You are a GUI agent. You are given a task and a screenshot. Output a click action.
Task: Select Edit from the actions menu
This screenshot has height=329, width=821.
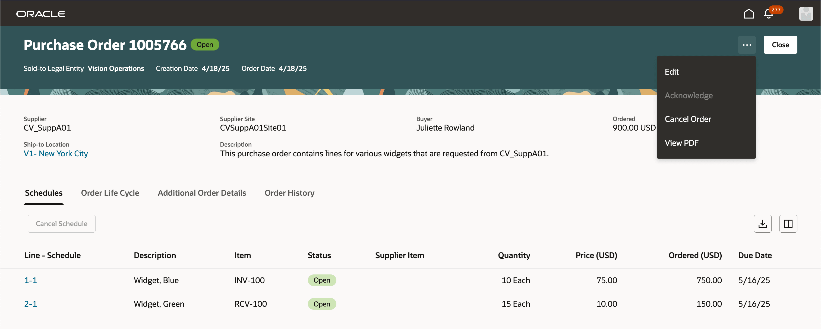tap(671, 72)
